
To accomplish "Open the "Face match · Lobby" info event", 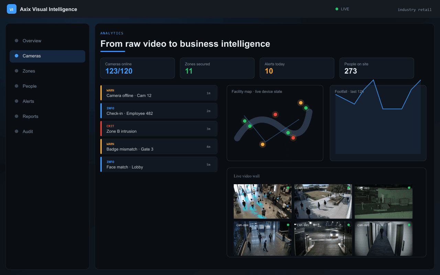I will tap(159, 164).
